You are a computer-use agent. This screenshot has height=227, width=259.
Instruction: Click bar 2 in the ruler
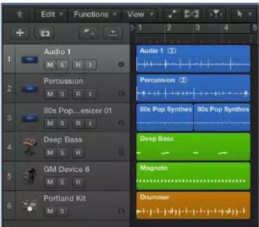[169, 28]
